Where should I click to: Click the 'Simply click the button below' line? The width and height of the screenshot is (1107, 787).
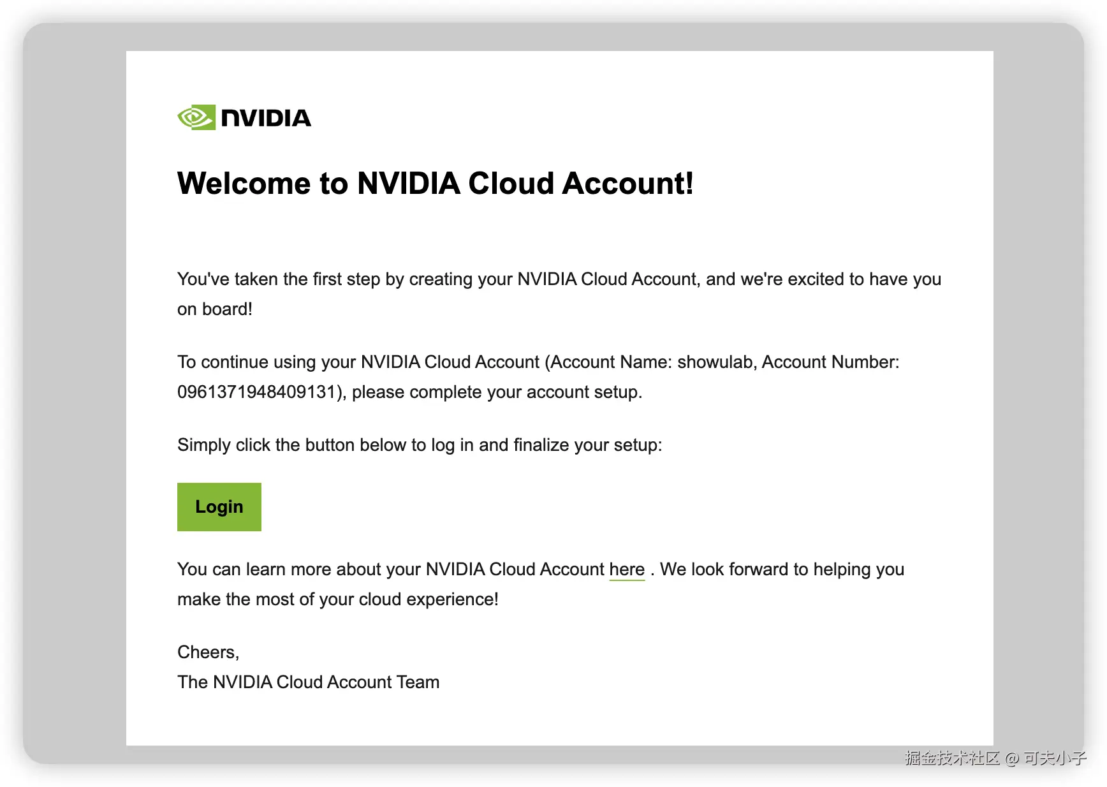(420, 445)
